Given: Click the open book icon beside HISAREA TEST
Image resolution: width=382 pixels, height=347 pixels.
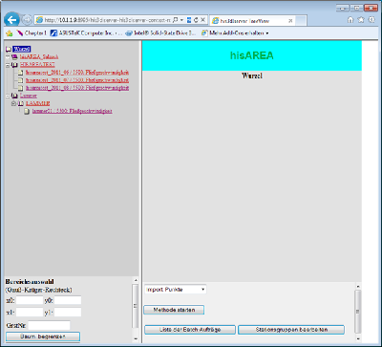Looking at the screenshot, I should [x=14, y=64].
